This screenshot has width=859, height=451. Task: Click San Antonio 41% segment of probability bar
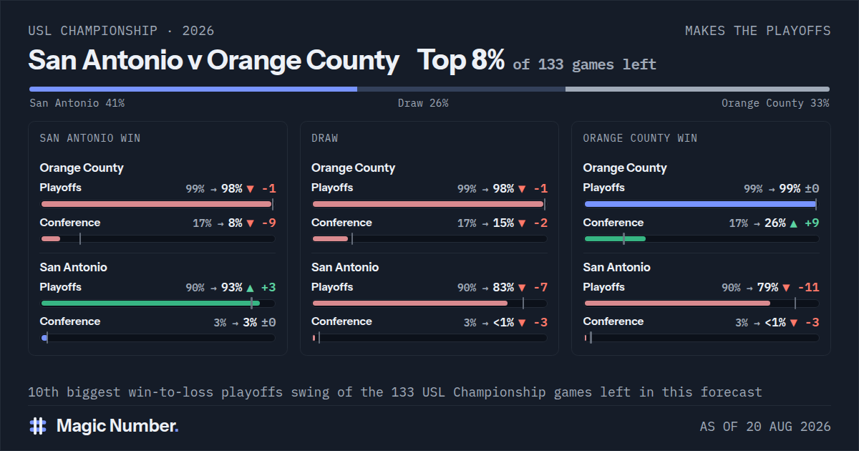point(193,89)
